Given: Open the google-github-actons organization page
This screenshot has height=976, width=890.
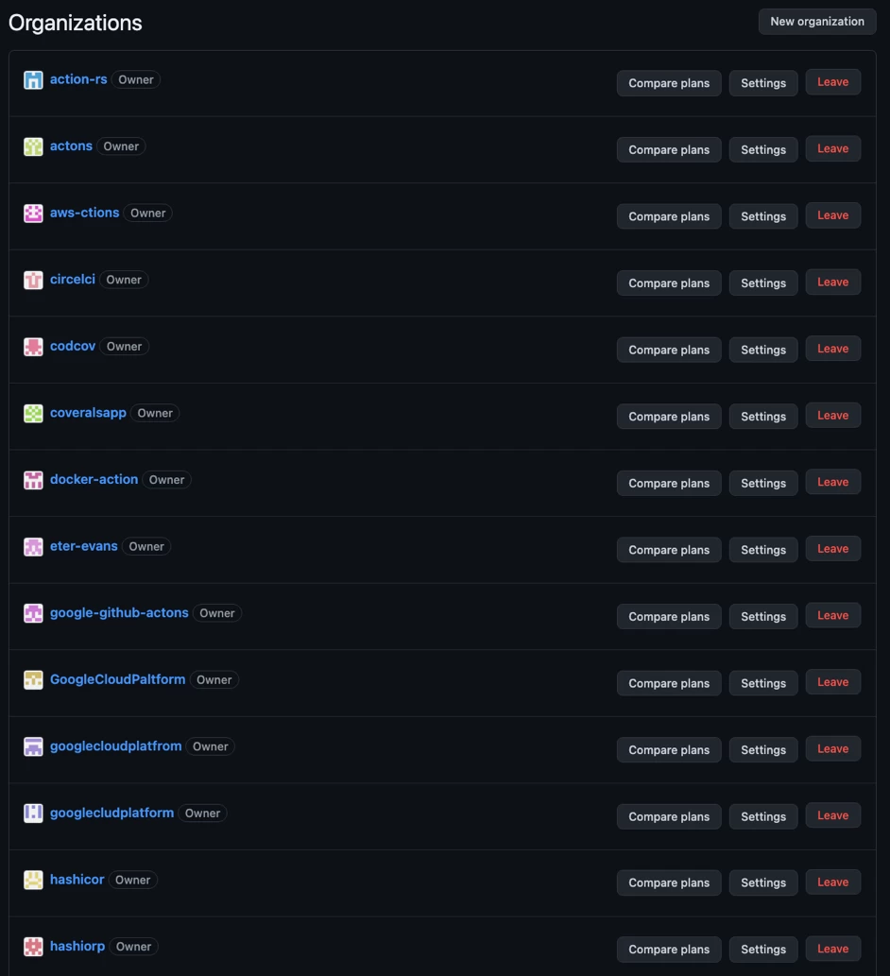Looking at the screenshot, I should 119,612.
